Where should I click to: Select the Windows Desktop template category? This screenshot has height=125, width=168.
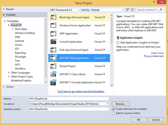25,33
